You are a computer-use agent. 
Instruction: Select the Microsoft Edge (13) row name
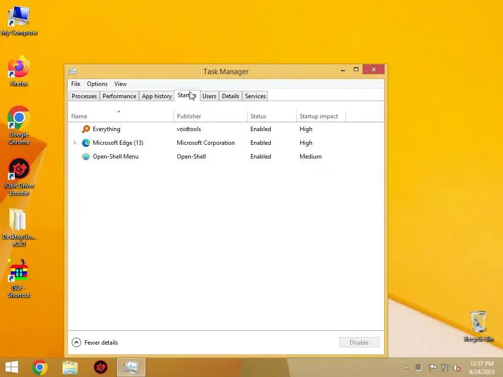pyautogui.click(x=118, y=143)
